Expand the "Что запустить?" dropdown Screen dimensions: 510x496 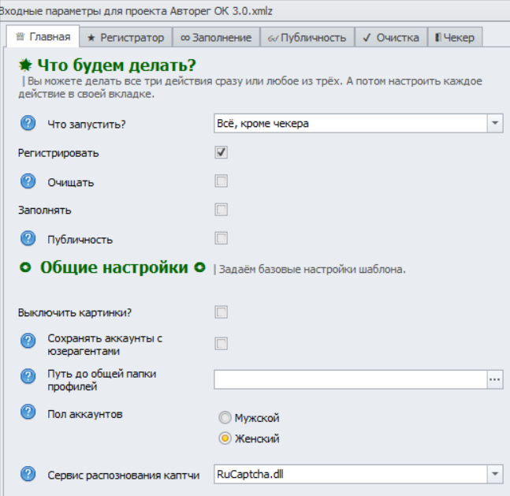click(x=495, y=124)
